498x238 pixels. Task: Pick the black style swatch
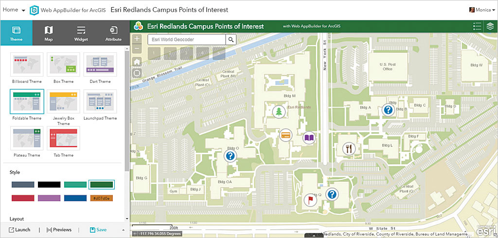click(x=49, y=185)
